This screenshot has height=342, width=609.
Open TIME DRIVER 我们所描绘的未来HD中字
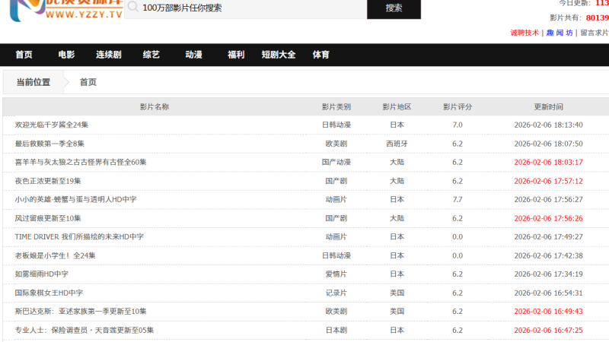pos(79,236)
